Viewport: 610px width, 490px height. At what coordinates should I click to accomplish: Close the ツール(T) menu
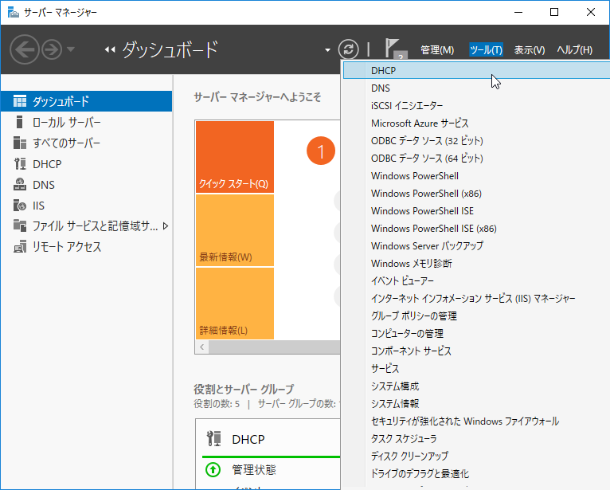tap(486, 50)
